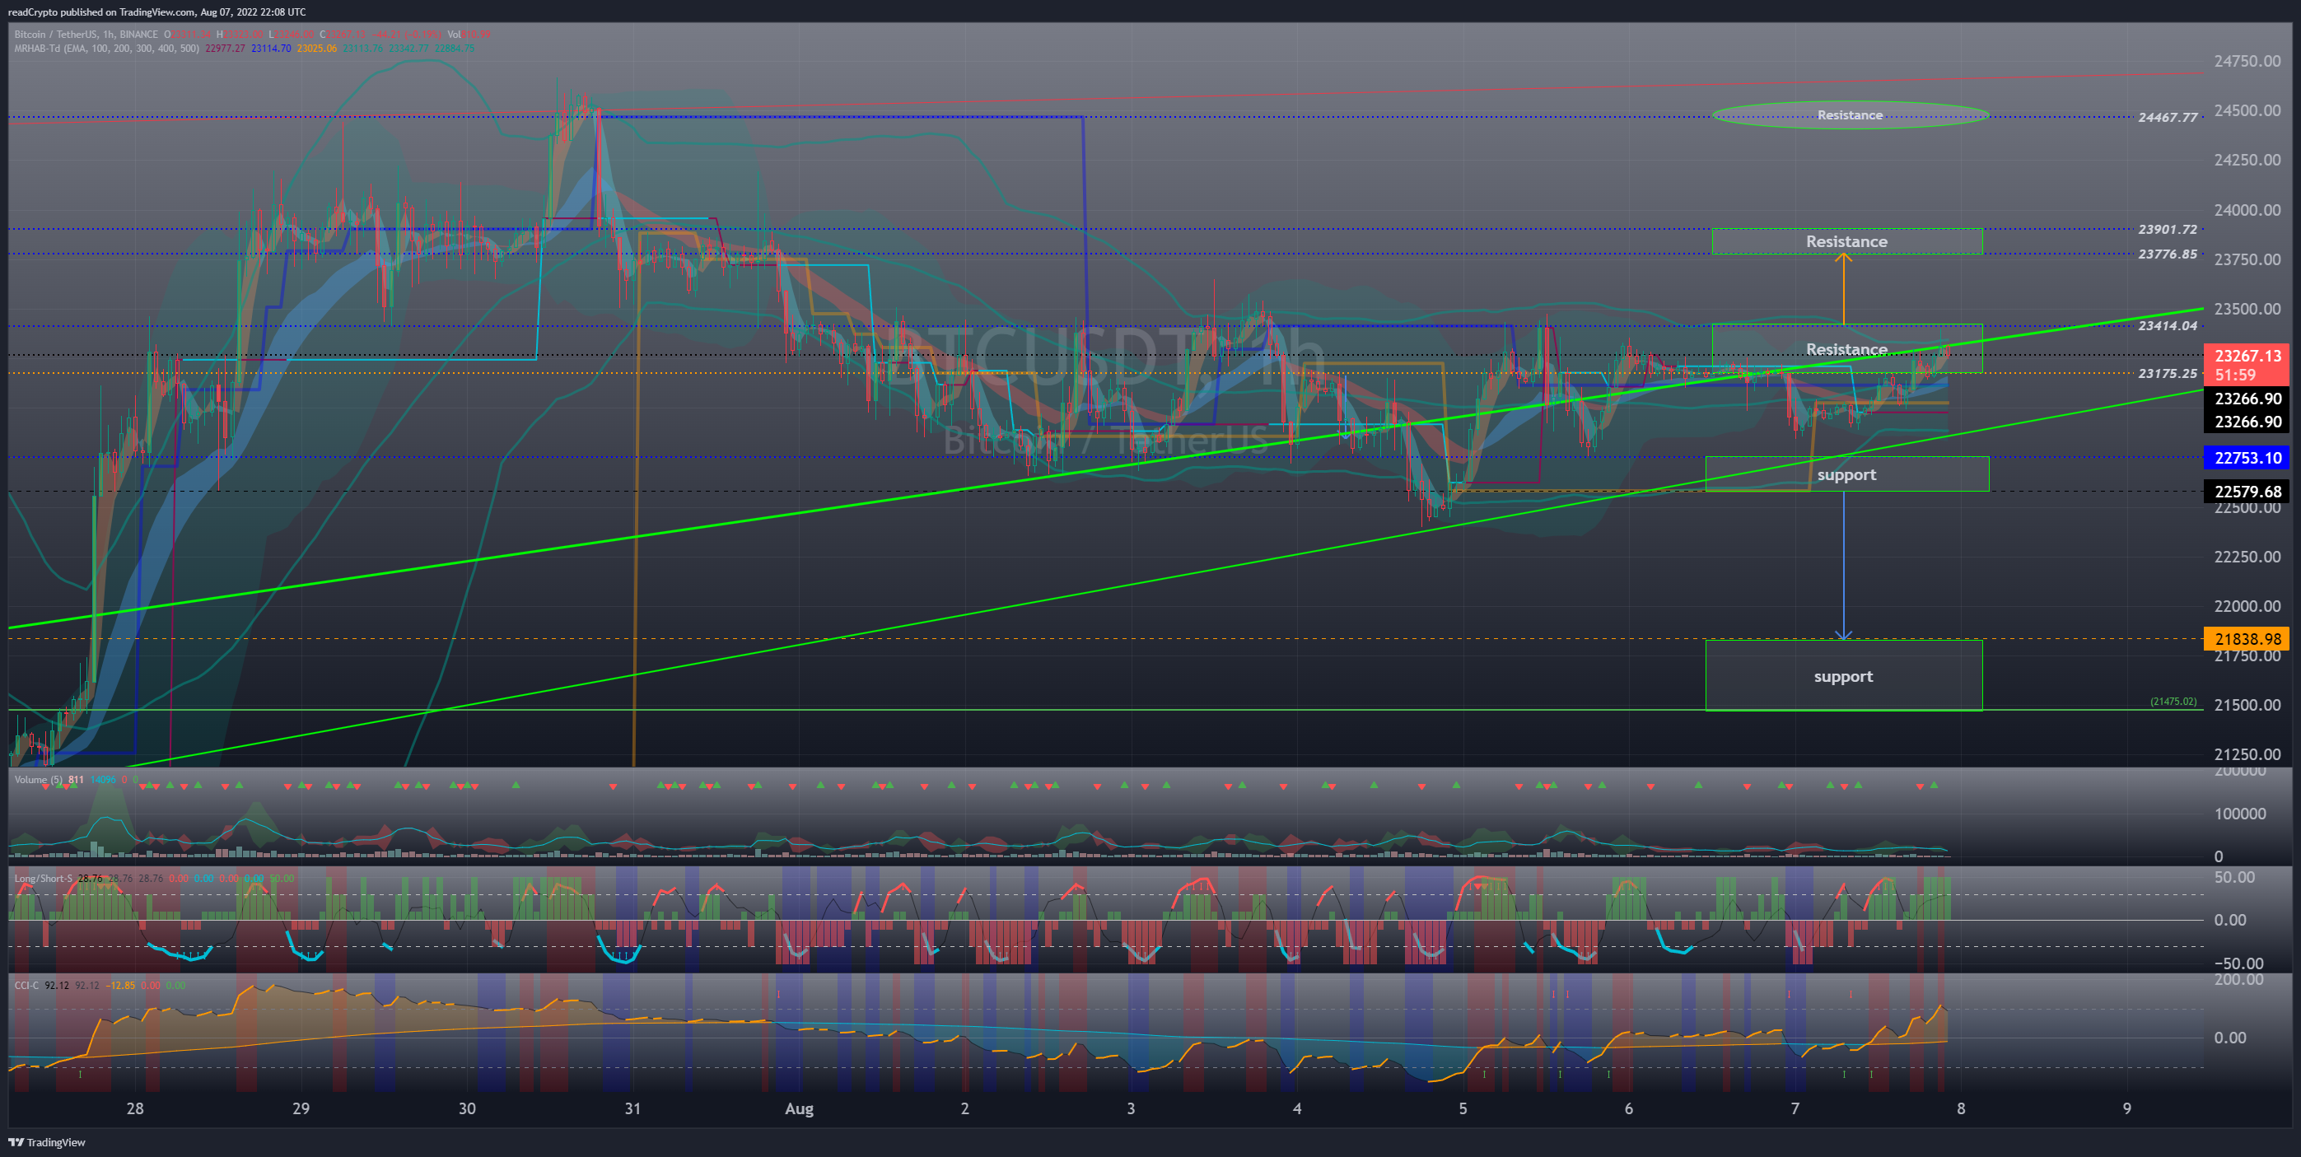Click the Long/Short-S indicator legend

click(x=43, y=878)
